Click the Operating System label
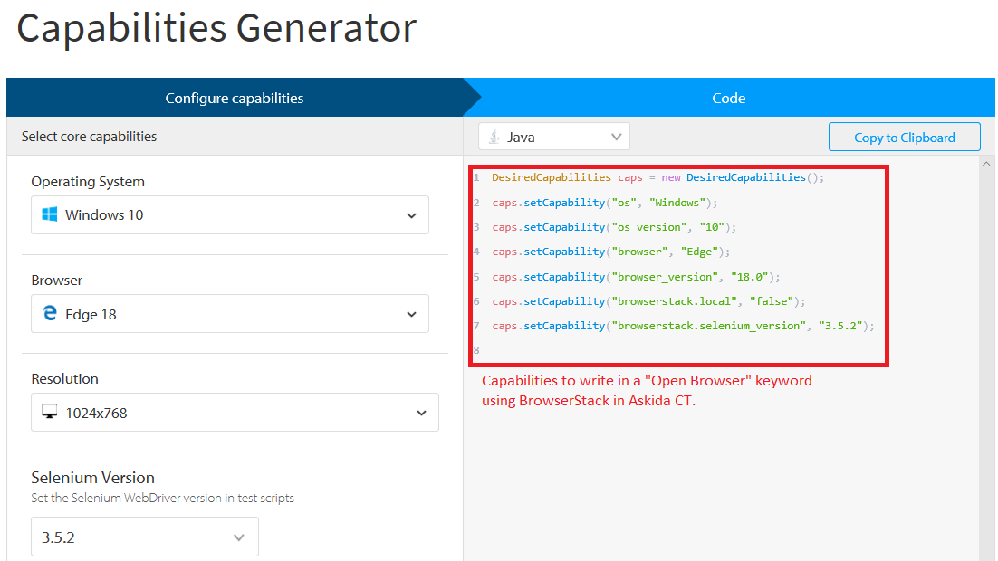998x561 pixels. tap(88, 181)
